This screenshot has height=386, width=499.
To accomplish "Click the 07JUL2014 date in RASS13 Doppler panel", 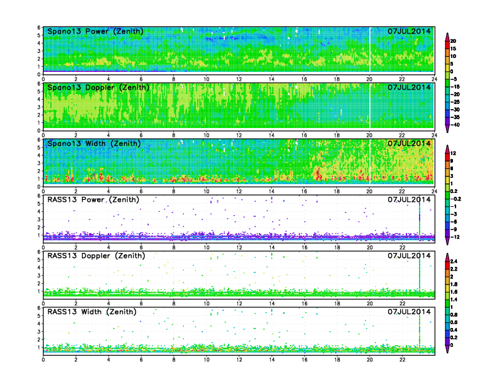I will click(409, 255).
